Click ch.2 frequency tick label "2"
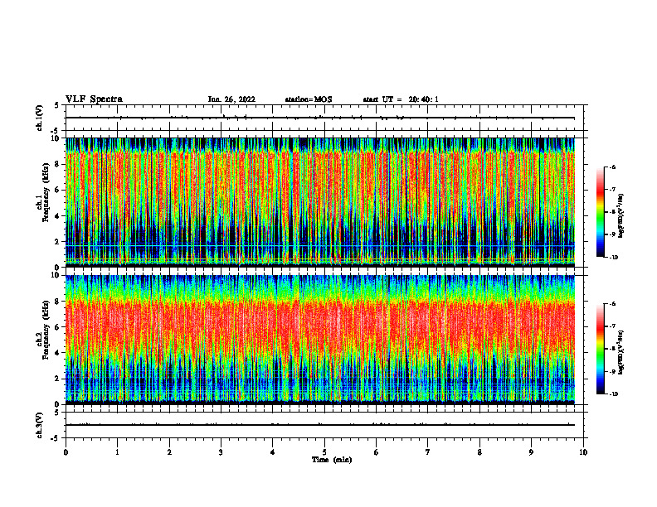The width and height of the screenshot is (657, 507). pos(58,379)
